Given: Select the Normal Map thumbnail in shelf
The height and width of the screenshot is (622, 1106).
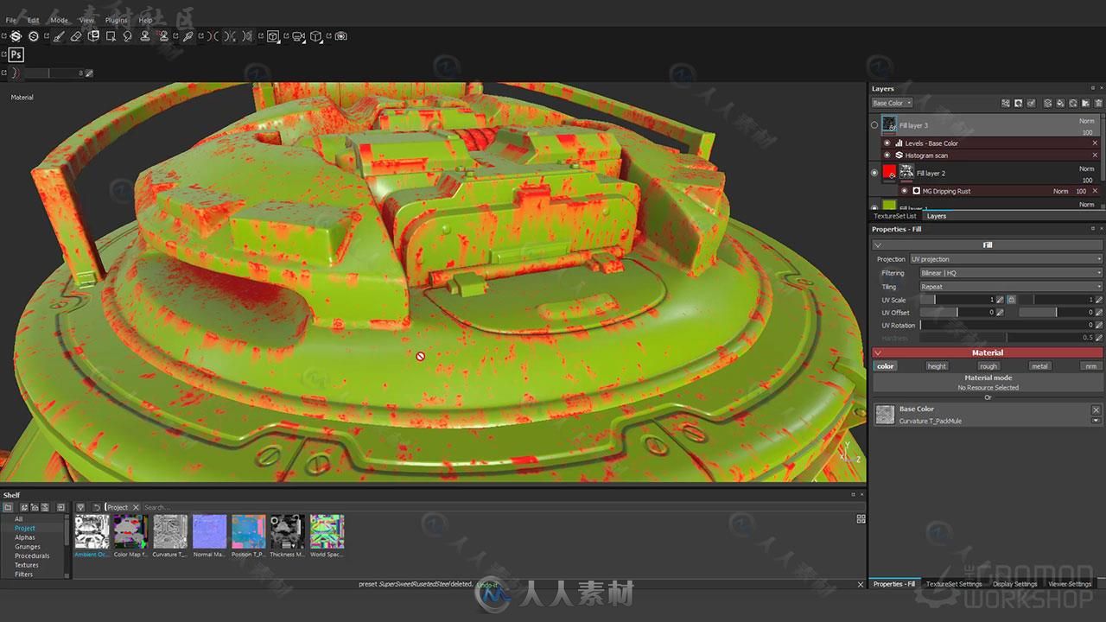Looking at the screenshot, I should 209,531.
